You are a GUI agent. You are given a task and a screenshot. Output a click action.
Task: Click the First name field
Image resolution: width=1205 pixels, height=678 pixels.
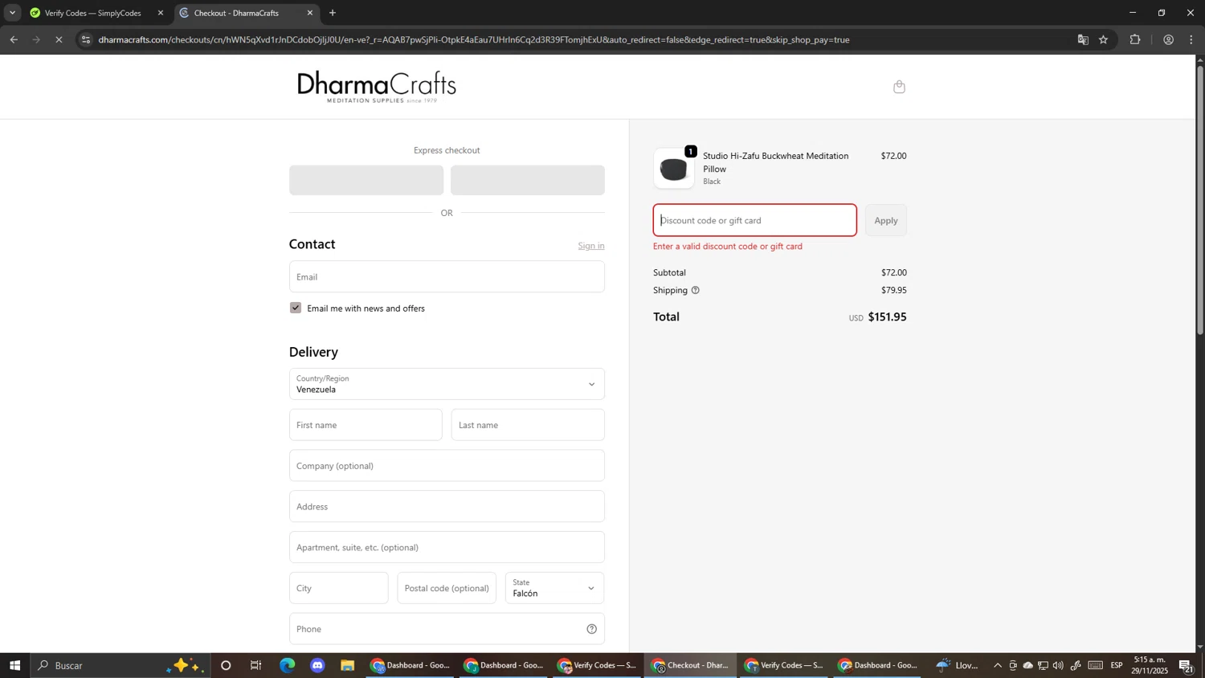point(366,425)
